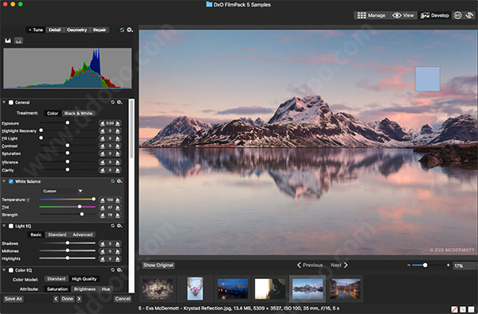Open the Repair tab
Image resolution: width=478 pixels, height=314 pixels.
pos(100,30)
